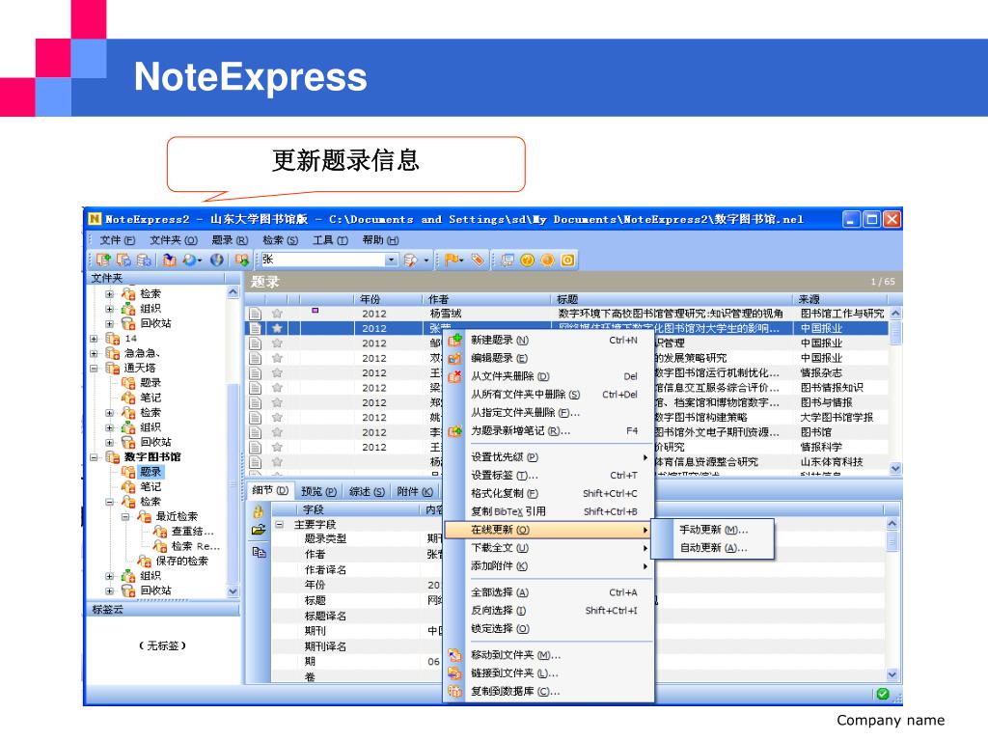
Task: Click the green plus icon beside 新建题录
Action: point(455,341)
